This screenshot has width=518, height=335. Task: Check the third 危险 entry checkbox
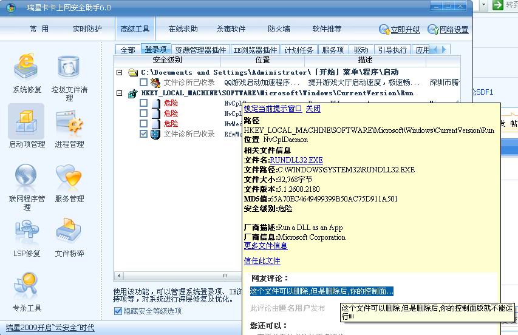tap(143, 123)
